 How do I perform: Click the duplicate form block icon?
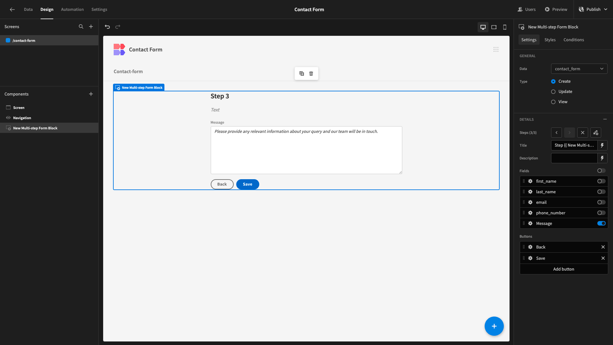point(302,74)
